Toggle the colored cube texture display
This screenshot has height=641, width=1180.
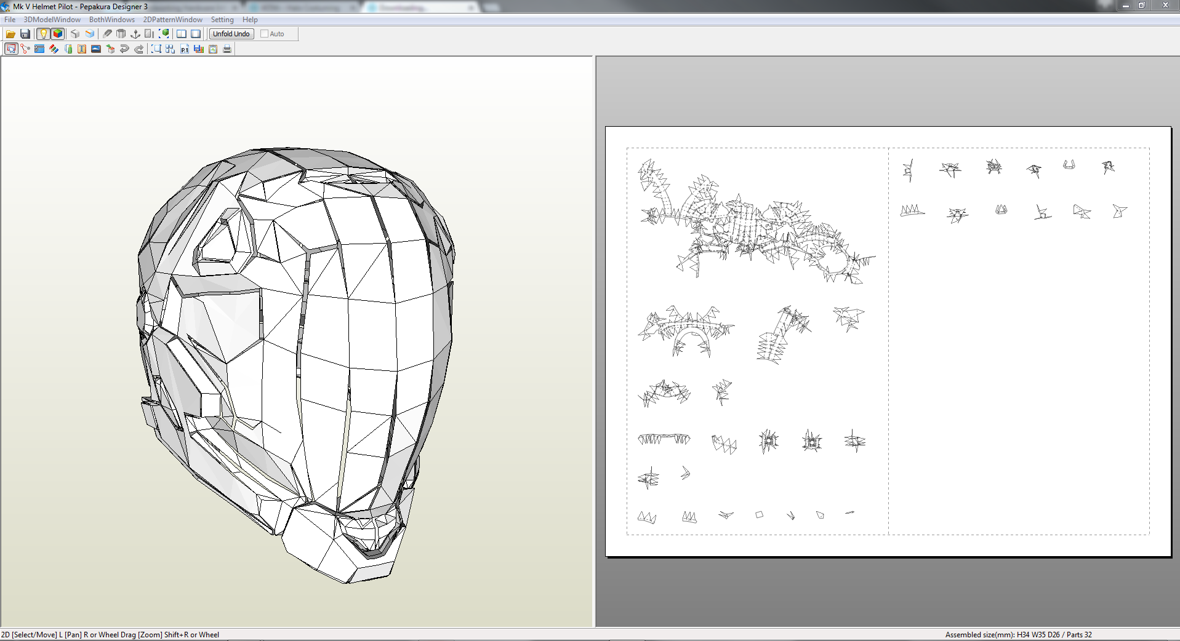[x=58, y=34]
